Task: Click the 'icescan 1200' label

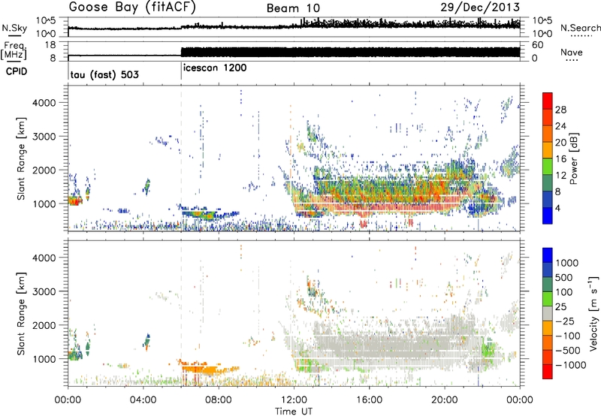Action: coord(215,68)
